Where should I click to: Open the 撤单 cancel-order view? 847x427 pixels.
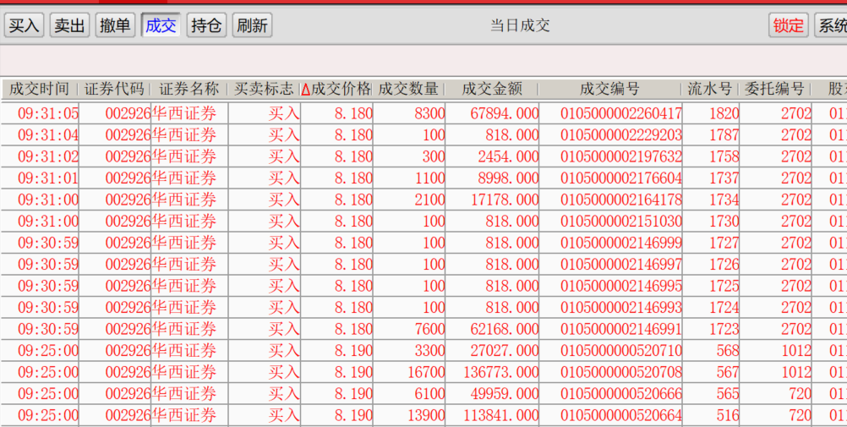(115, 25)
